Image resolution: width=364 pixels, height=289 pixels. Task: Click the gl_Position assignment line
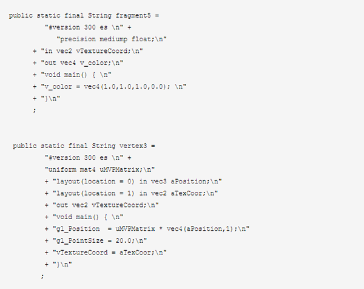tap(147, 229)
